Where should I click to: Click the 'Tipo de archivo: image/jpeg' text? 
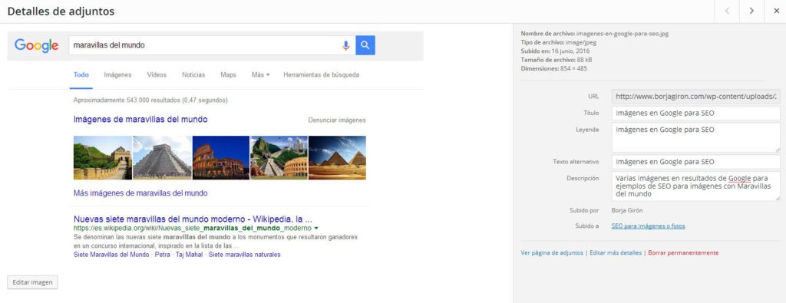(x=559, y=42)
